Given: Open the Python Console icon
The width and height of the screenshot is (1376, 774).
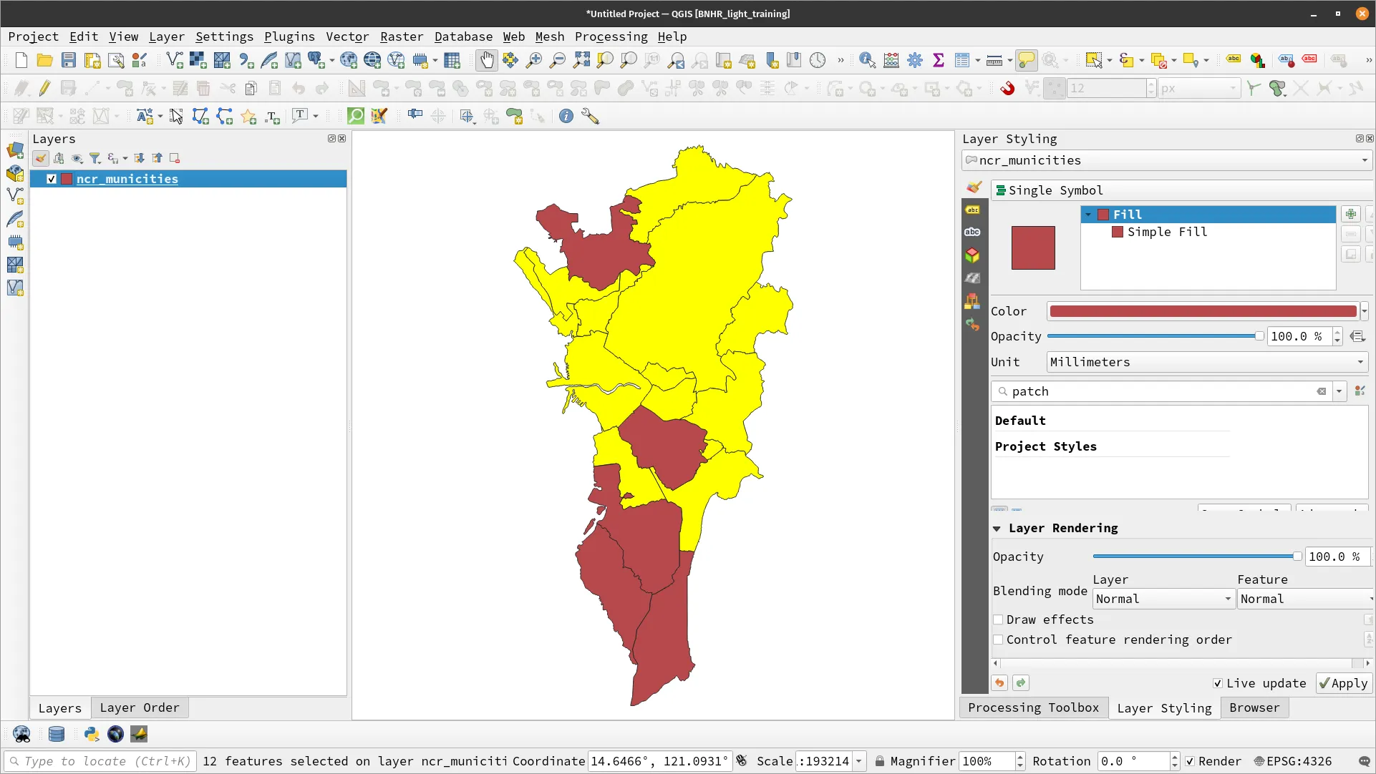Looking at the screenshot, I should click(x=91, y=734).
